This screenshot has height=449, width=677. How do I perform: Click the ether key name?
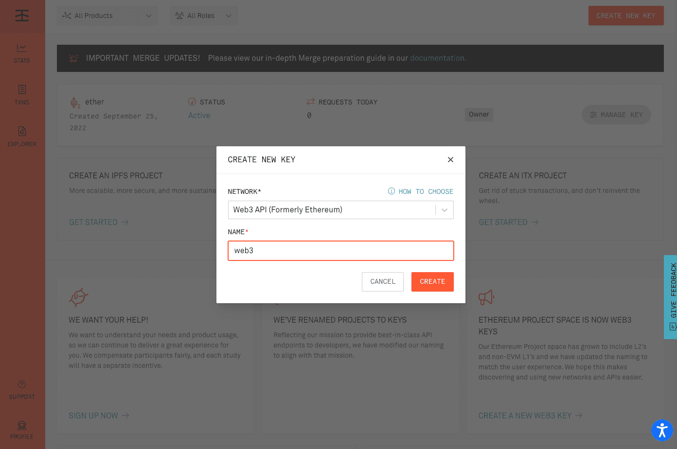[95, 102]
